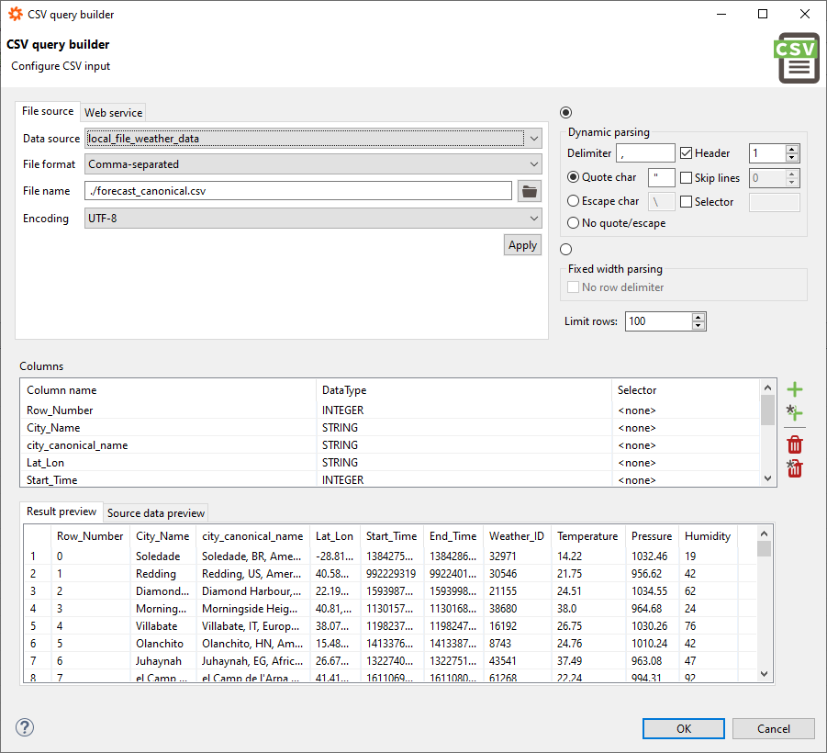This screenshot has width=827, height=753.
Task: Click the green plus add column icon
Action: (x=795, y=390)
